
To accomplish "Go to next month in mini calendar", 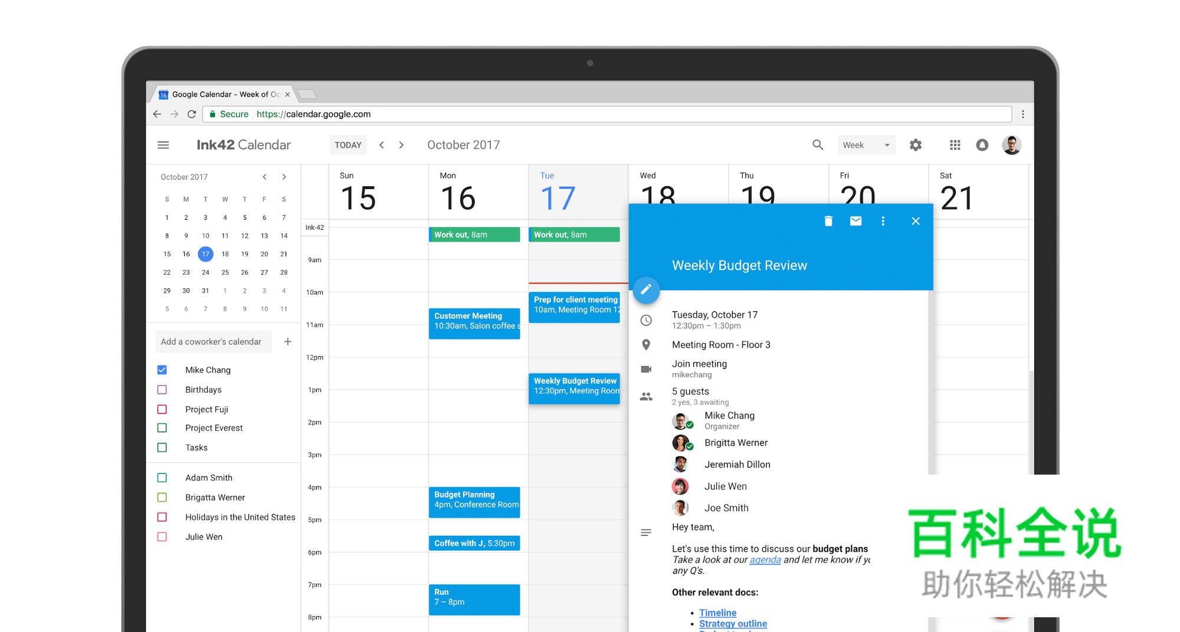I will [284, 177].
